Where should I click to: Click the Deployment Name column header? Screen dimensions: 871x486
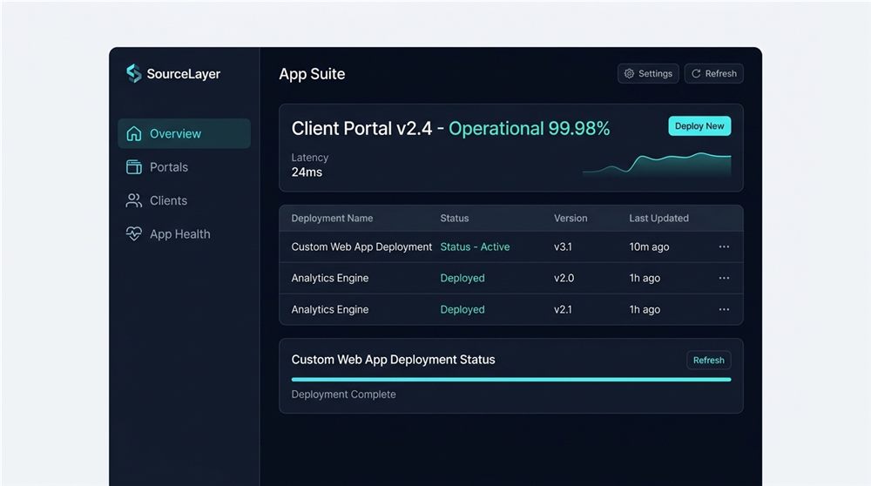pyautogui.click(x=332, y=219)
